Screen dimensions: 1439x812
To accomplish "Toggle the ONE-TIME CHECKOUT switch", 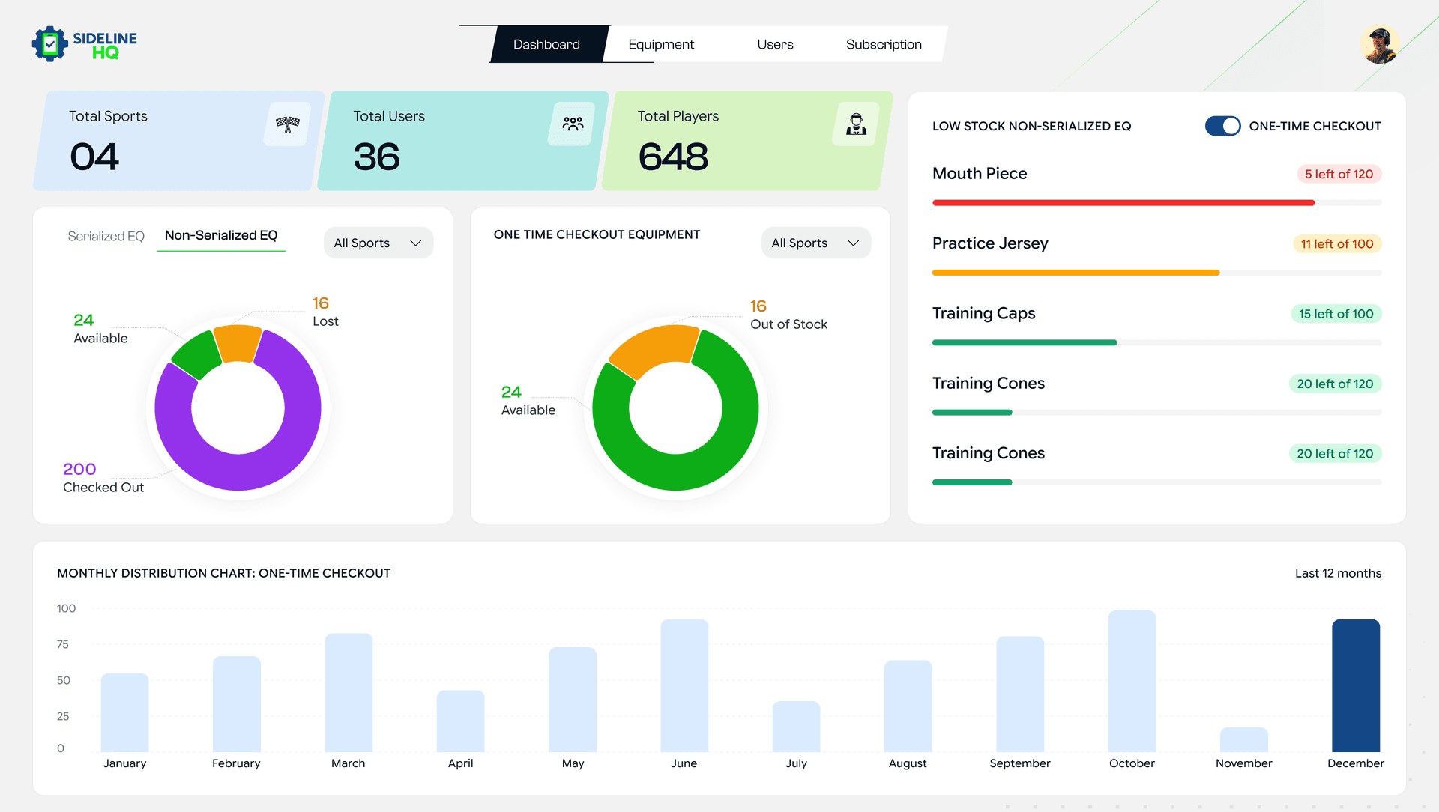I will click(1223, 126).
